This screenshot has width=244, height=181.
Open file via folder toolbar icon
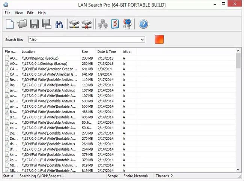coord(22,24)
